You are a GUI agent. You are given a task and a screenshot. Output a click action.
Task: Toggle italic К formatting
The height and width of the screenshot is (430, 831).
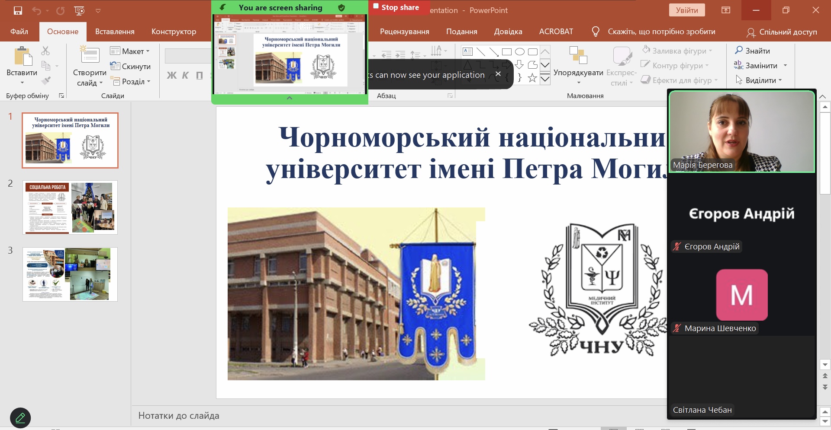(x=185, y=76)
